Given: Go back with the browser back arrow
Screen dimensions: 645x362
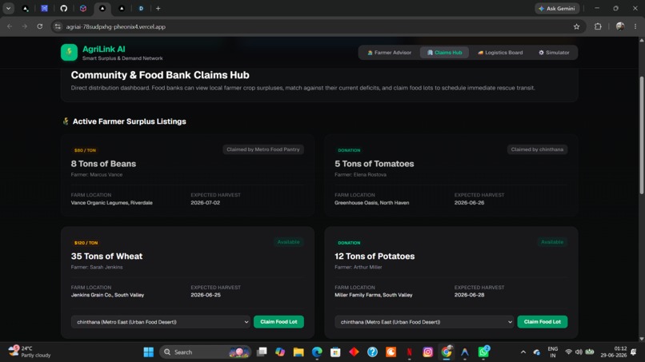Looking at the screenshot, I should click(x=10, y=26).
